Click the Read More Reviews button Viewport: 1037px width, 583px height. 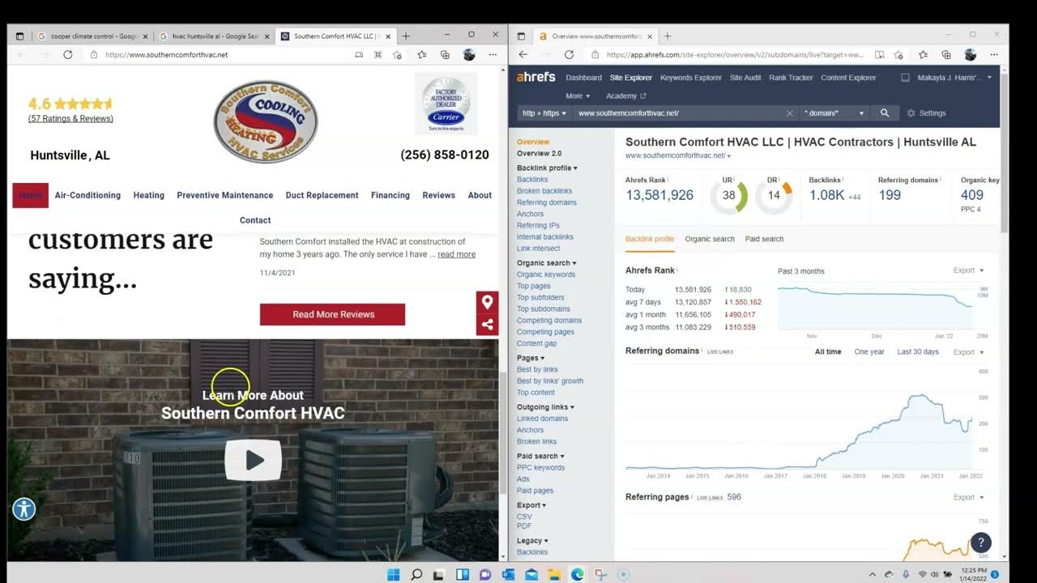pyautogui.click(x=332, y=314)
